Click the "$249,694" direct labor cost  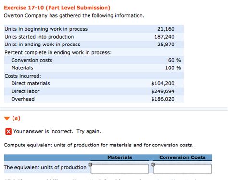point(163,91)
